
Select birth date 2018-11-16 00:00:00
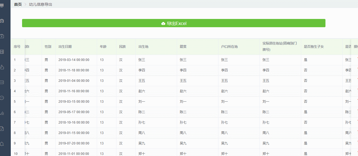point(74,91)
